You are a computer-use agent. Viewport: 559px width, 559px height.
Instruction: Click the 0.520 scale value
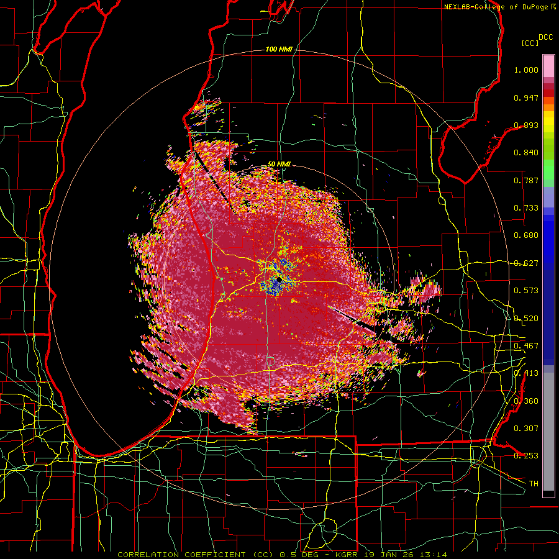526,319
